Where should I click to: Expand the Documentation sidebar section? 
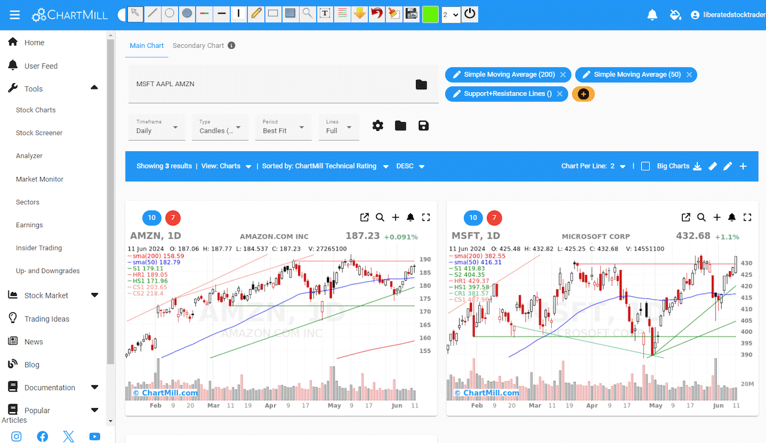[95, 387]
